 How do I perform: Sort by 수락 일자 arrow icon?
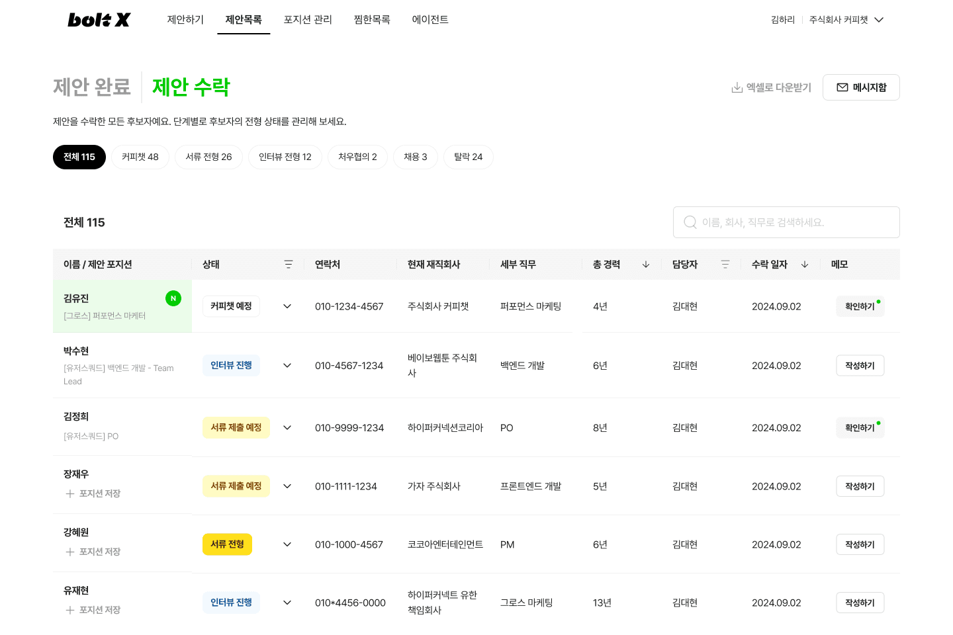[x=805, y=265]
